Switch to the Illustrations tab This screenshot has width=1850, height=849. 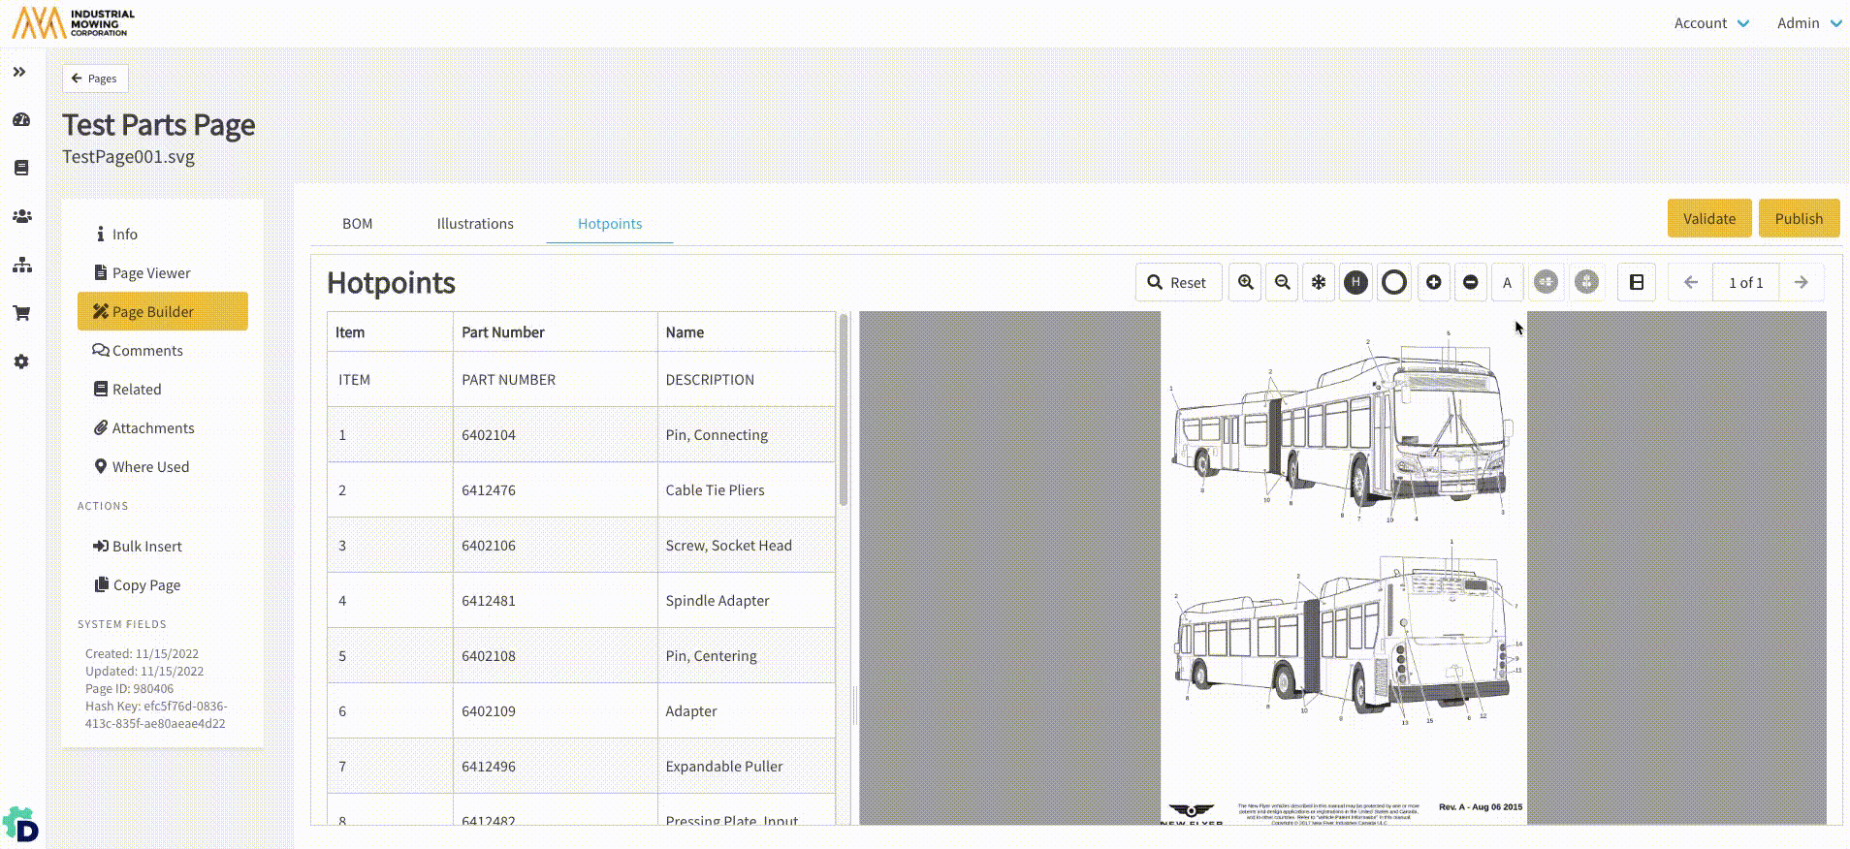point(475,224)
